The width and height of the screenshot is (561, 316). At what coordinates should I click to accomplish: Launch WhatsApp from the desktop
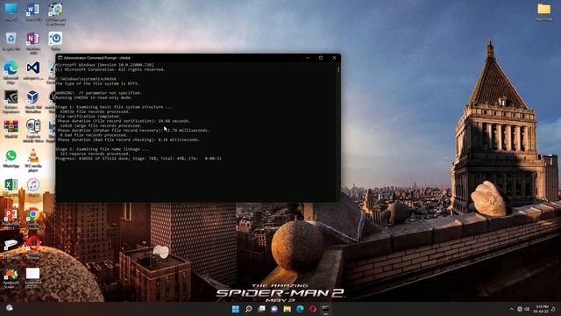[11, 158]
